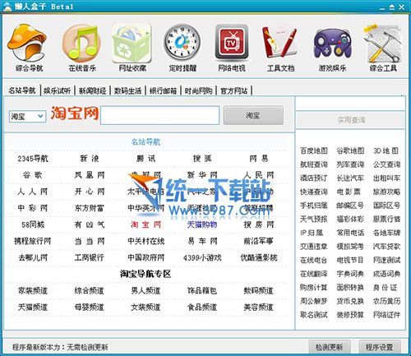Click the 淘宝网 logo image
This screenshot has width=411, height=356.
click(75, 113)
